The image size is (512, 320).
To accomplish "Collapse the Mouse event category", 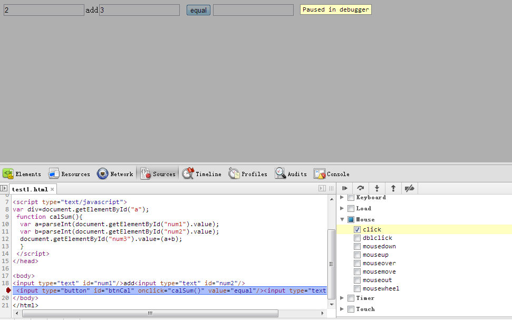I will point(342,219).
